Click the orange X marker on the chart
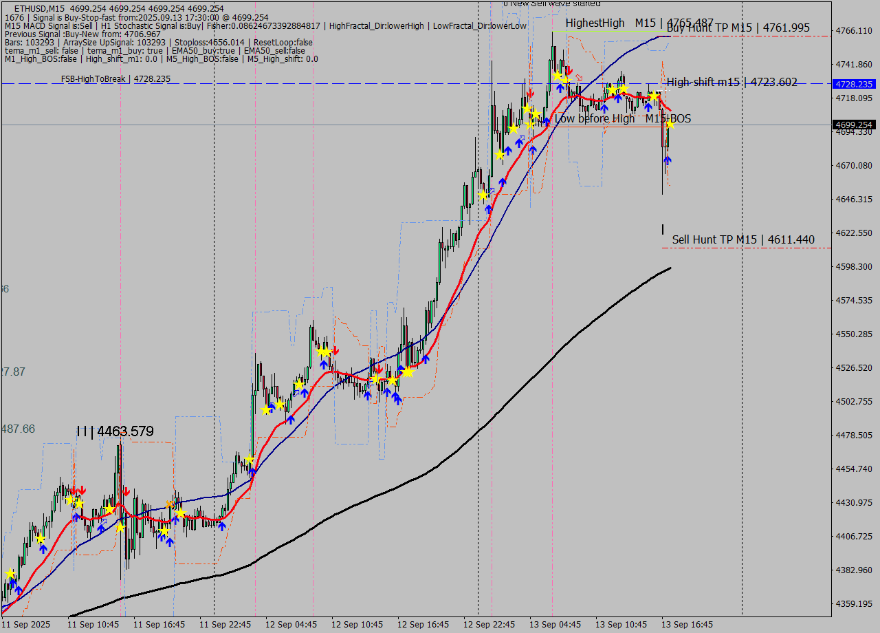 169,504
